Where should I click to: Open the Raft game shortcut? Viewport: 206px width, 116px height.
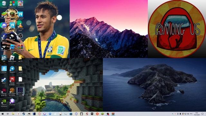(x=4, y=58)
